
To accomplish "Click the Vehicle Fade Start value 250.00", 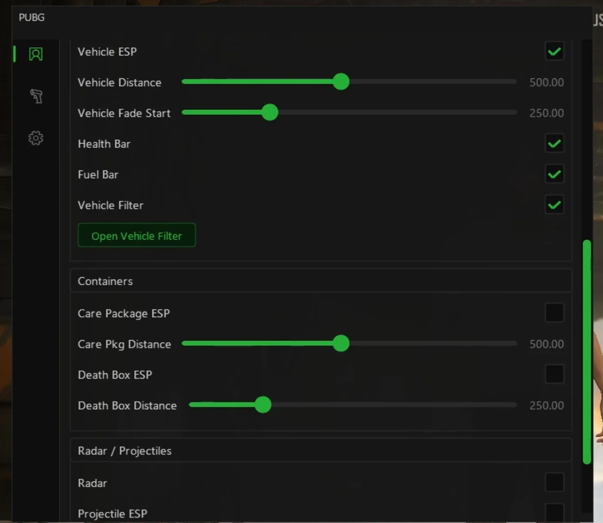I will pyautogui.click(x=547, y=113).
